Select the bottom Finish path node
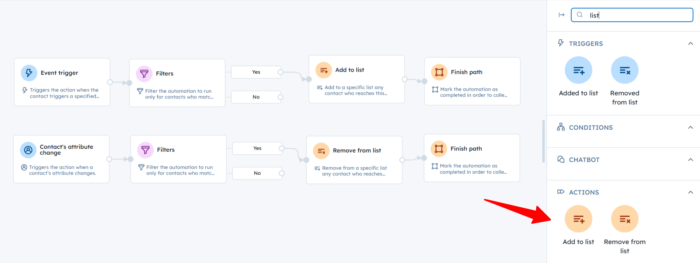 click(x=471, y=158)
